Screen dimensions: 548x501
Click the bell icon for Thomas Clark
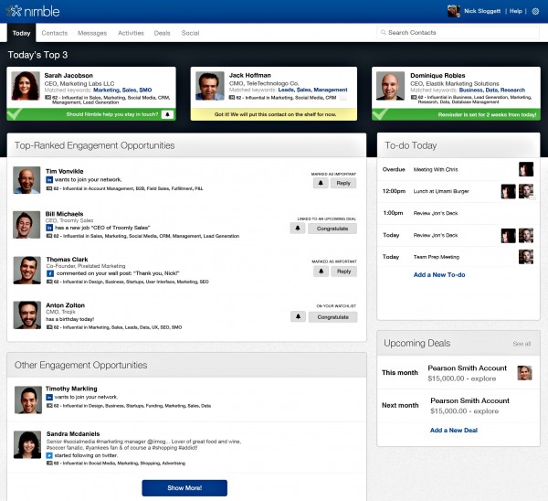point(321,272)
